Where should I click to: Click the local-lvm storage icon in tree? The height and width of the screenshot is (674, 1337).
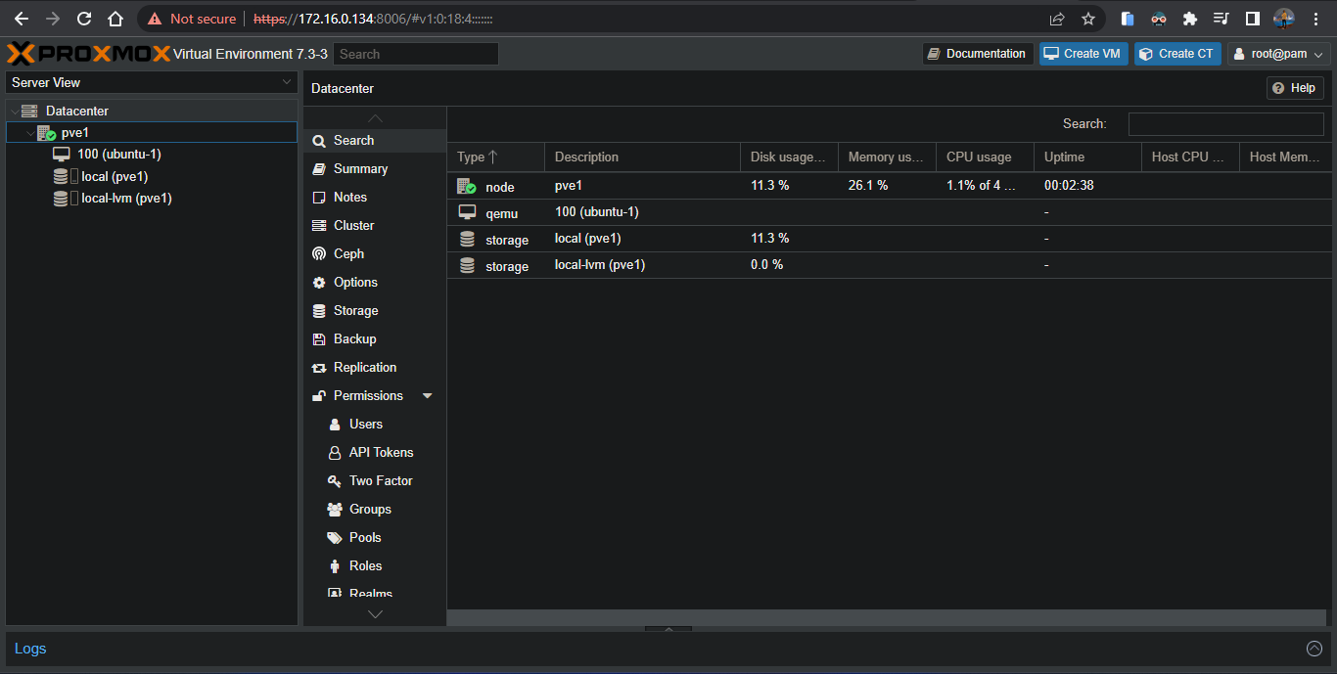(x=62, y=199)
